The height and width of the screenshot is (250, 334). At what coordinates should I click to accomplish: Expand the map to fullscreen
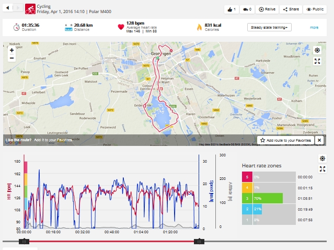coord(317,61)
